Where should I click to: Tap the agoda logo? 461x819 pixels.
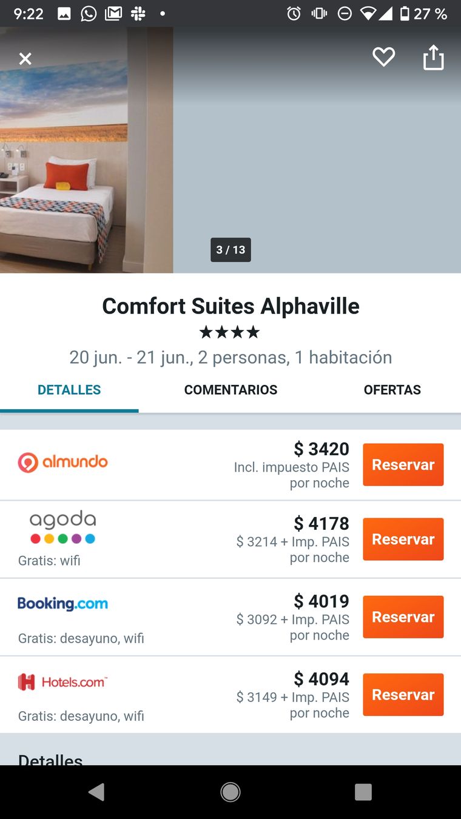[62, 527]
